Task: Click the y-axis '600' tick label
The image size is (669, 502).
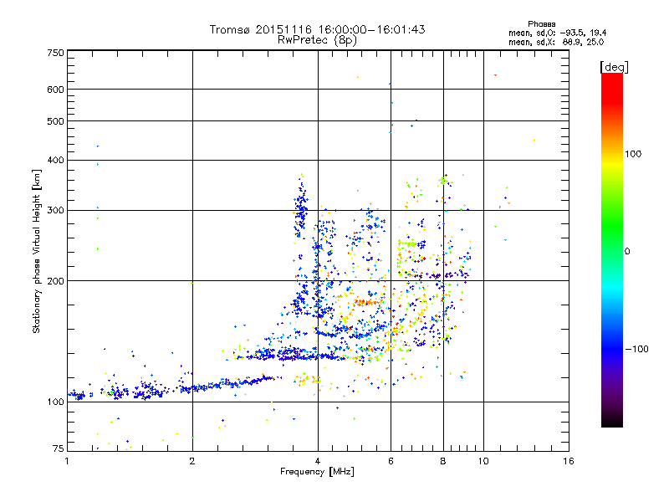Action: tap(55, 90)
